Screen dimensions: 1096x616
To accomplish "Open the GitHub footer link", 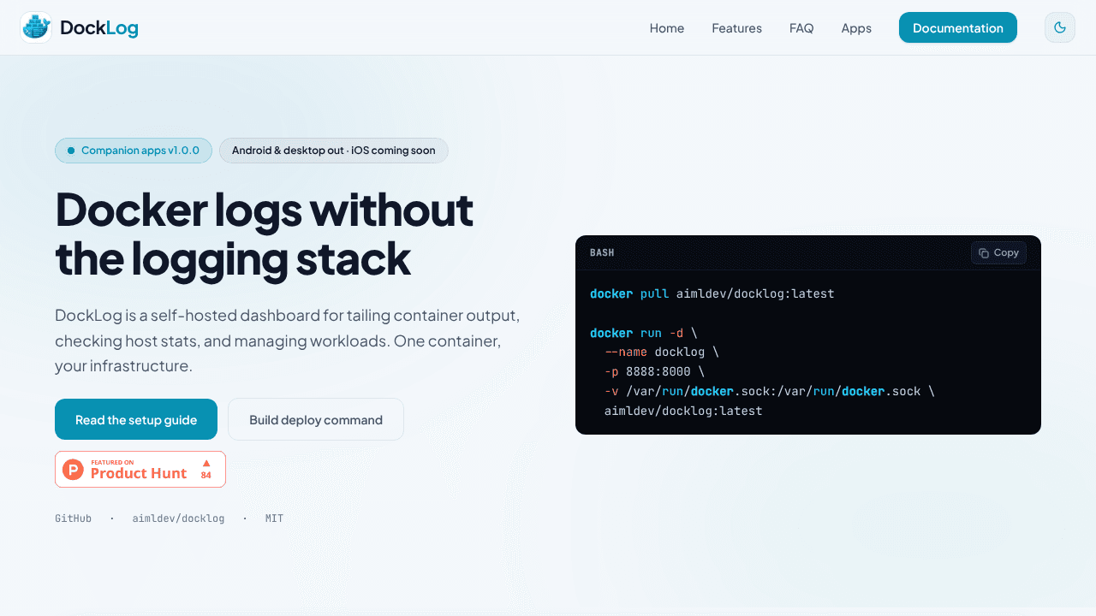I will coord(73,518).
